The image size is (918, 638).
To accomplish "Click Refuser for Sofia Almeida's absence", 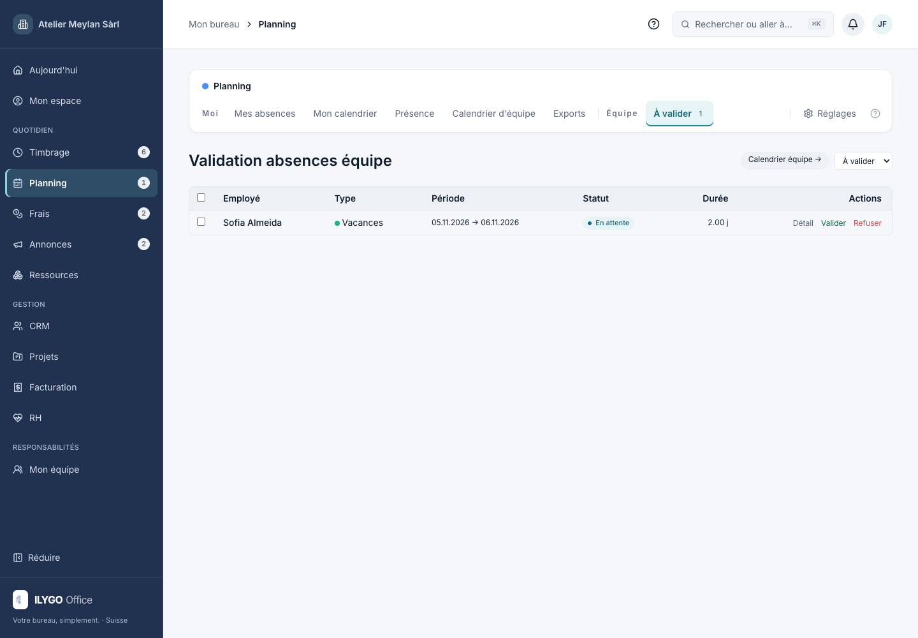I will [x=868, y=223].
